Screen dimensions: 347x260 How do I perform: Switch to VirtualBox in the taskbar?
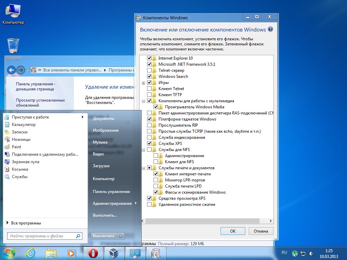click(x=114, y=253)
